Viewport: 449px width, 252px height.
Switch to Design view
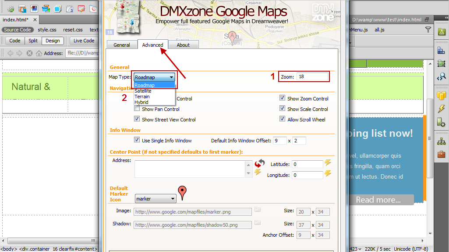tap(53, 41)
